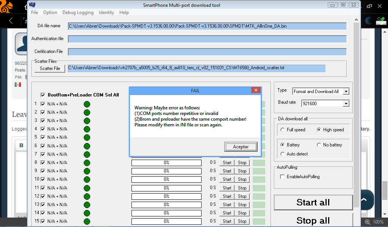This screenshot has width=388, height=227.
Task: Click green status indicator for port 15
Action: coord(87,222)
